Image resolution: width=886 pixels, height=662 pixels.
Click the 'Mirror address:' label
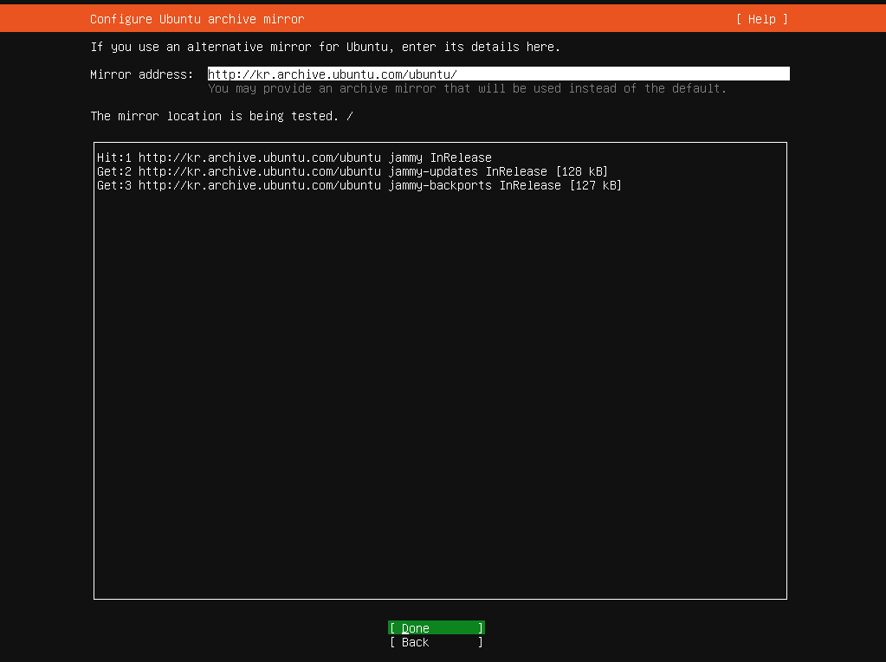[142, 74]
